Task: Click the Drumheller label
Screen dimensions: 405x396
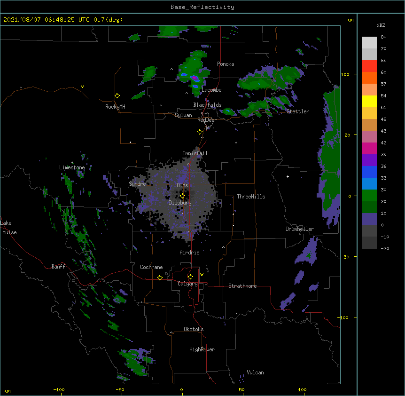Action: coord(300,229)
